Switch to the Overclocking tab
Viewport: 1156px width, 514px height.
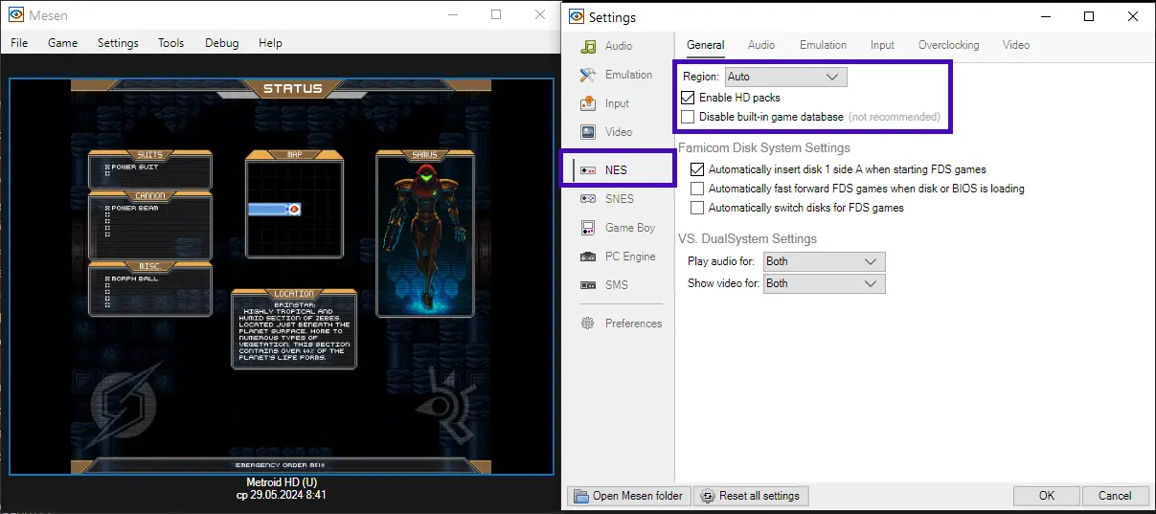(949, 45)
